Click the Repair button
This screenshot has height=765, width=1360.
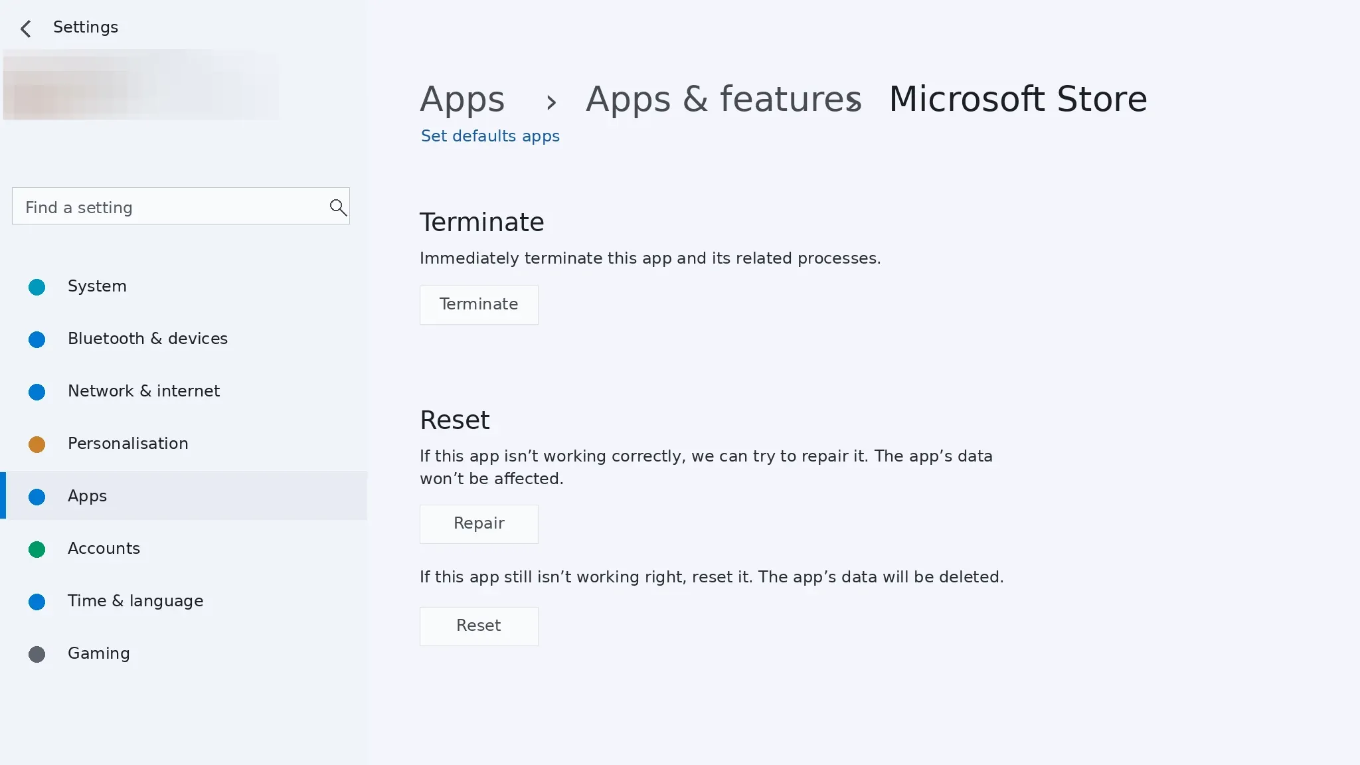(479, 524)
